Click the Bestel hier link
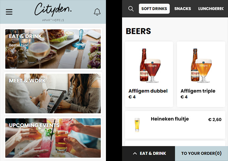This screenshot has height=161, width=228. [18, 45]
